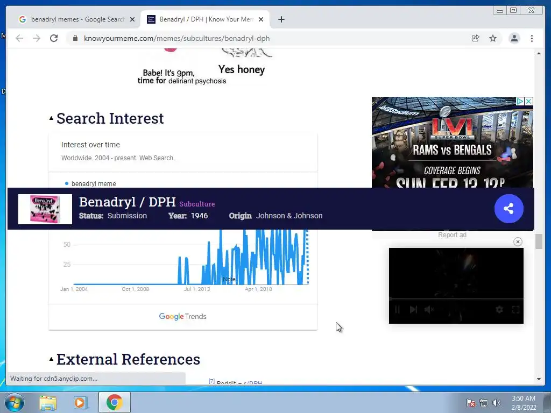Screen dimensions: 551x413
Task: Close the benadryl memes Google Search tab
Action: click(x=132, y=19)
